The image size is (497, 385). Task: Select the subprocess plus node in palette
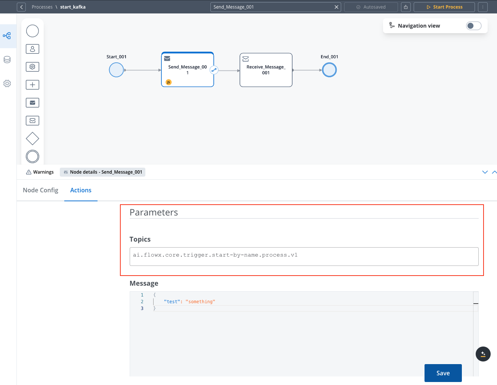pyautogui.click(x=33, y=85)
